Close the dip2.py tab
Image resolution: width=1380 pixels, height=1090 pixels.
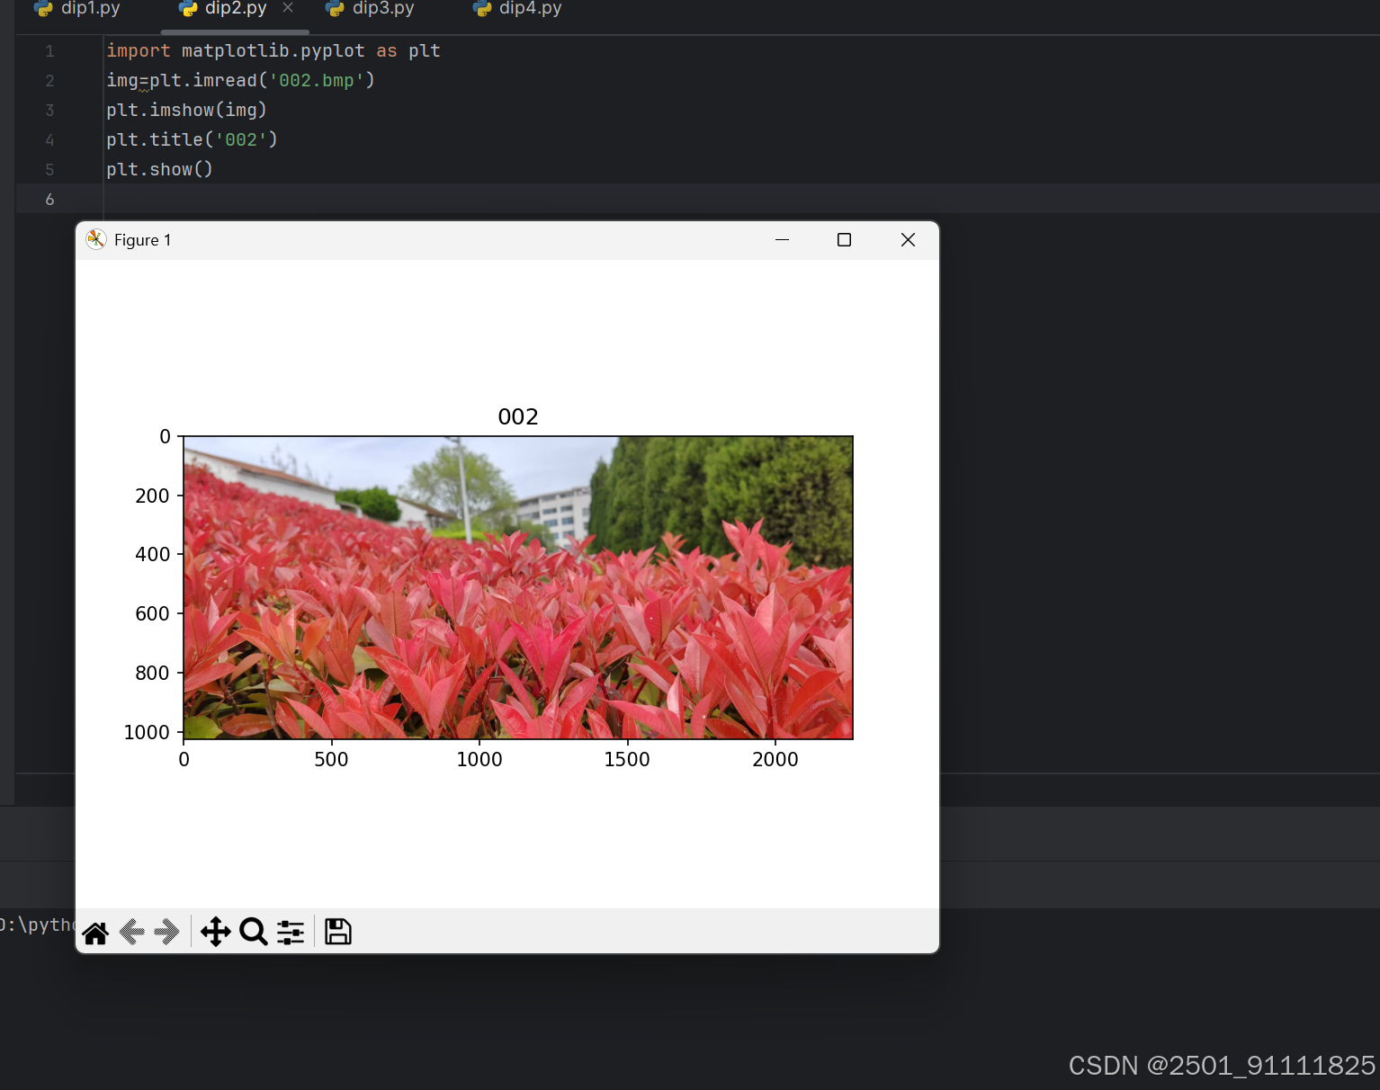[287, 7]
